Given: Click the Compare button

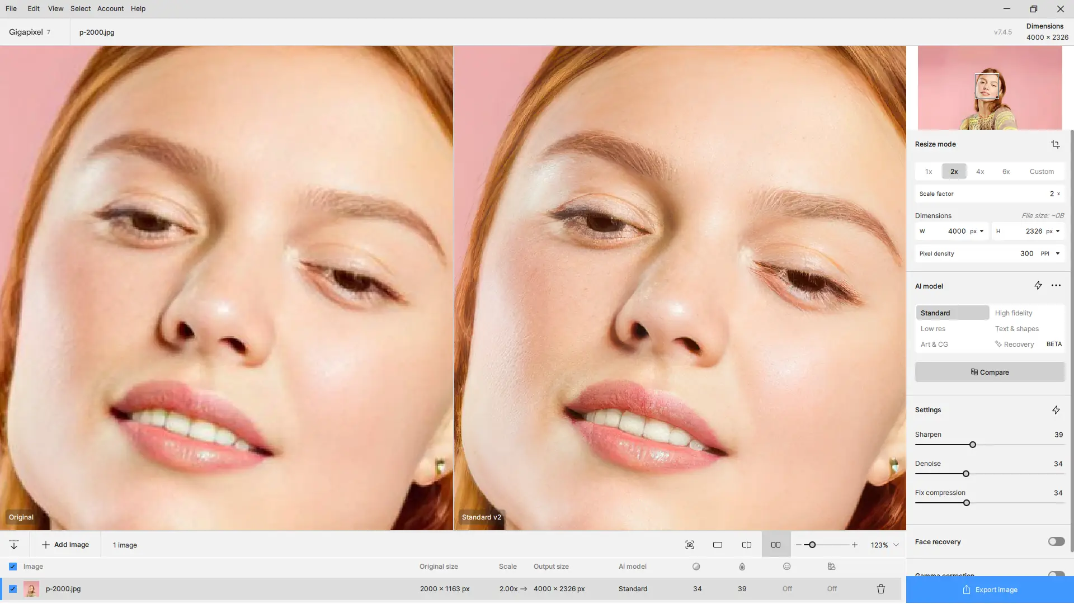Looking at the screenshot, I should point(990,372).
